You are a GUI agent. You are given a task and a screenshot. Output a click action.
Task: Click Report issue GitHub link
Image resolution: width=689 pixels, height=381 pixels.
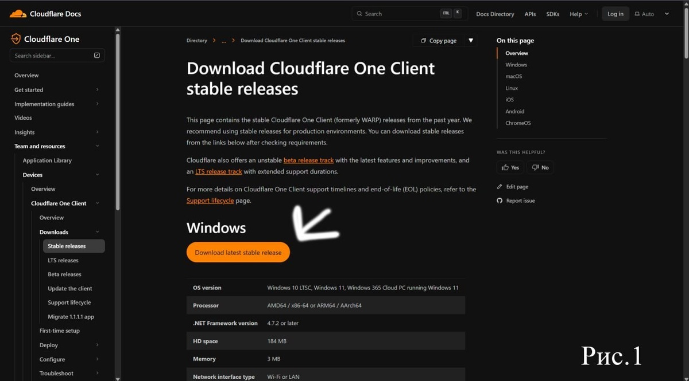(x=516, y=201)
